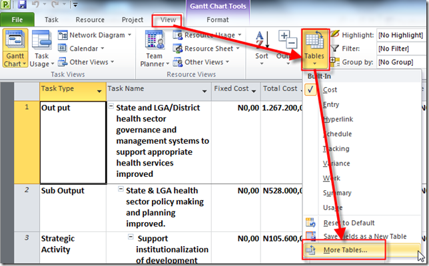
Task: Collapse the Support institutionalization task outline
Action: (131, 237)
